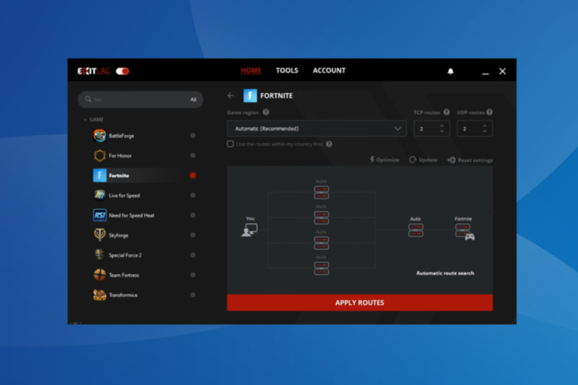Screen dimensions: 578x385
Task: Open the All filter in search bar
Action: point(193,100)
